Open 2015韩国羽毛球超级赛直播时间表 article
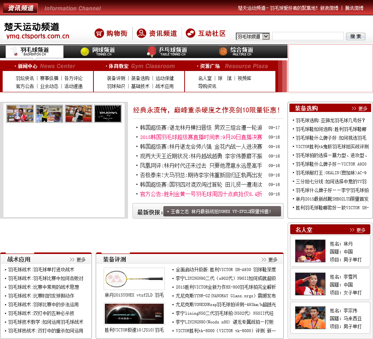Image resolution: width=373 pixels, height=339 pixels. tap(201, 137)
